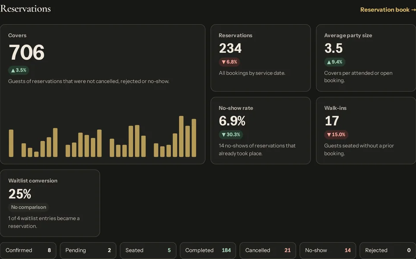Image resolution: width=416 pixels, height=259 pixels.
Task: Select the No-show status pill showing 14
Action: (327, 250)
